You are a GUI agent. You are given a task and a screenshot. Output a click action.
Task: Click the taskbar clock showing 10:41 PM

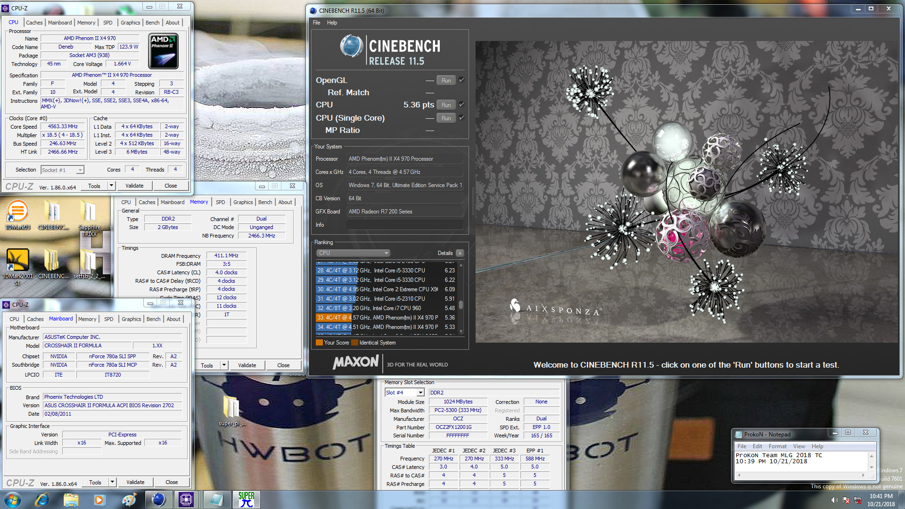pyautogui.click(x=881, y=500)
